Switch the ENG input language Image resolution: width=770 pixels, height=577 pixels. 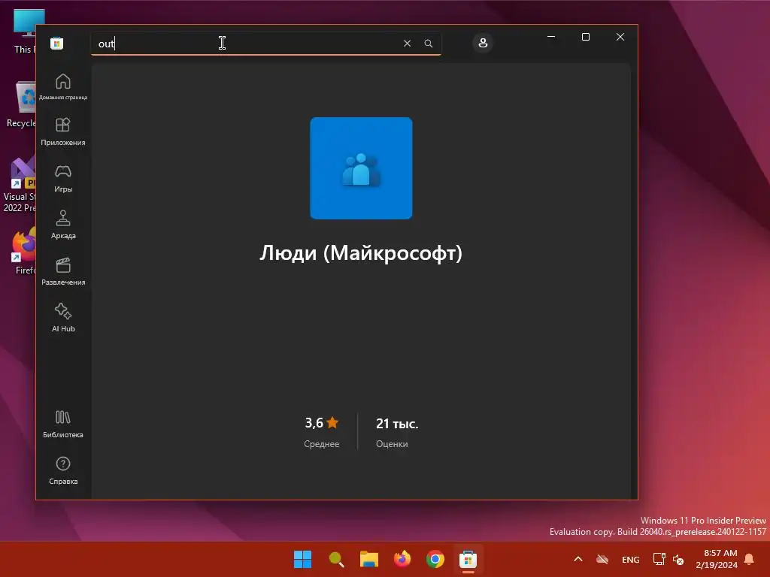tap(631, 559)
